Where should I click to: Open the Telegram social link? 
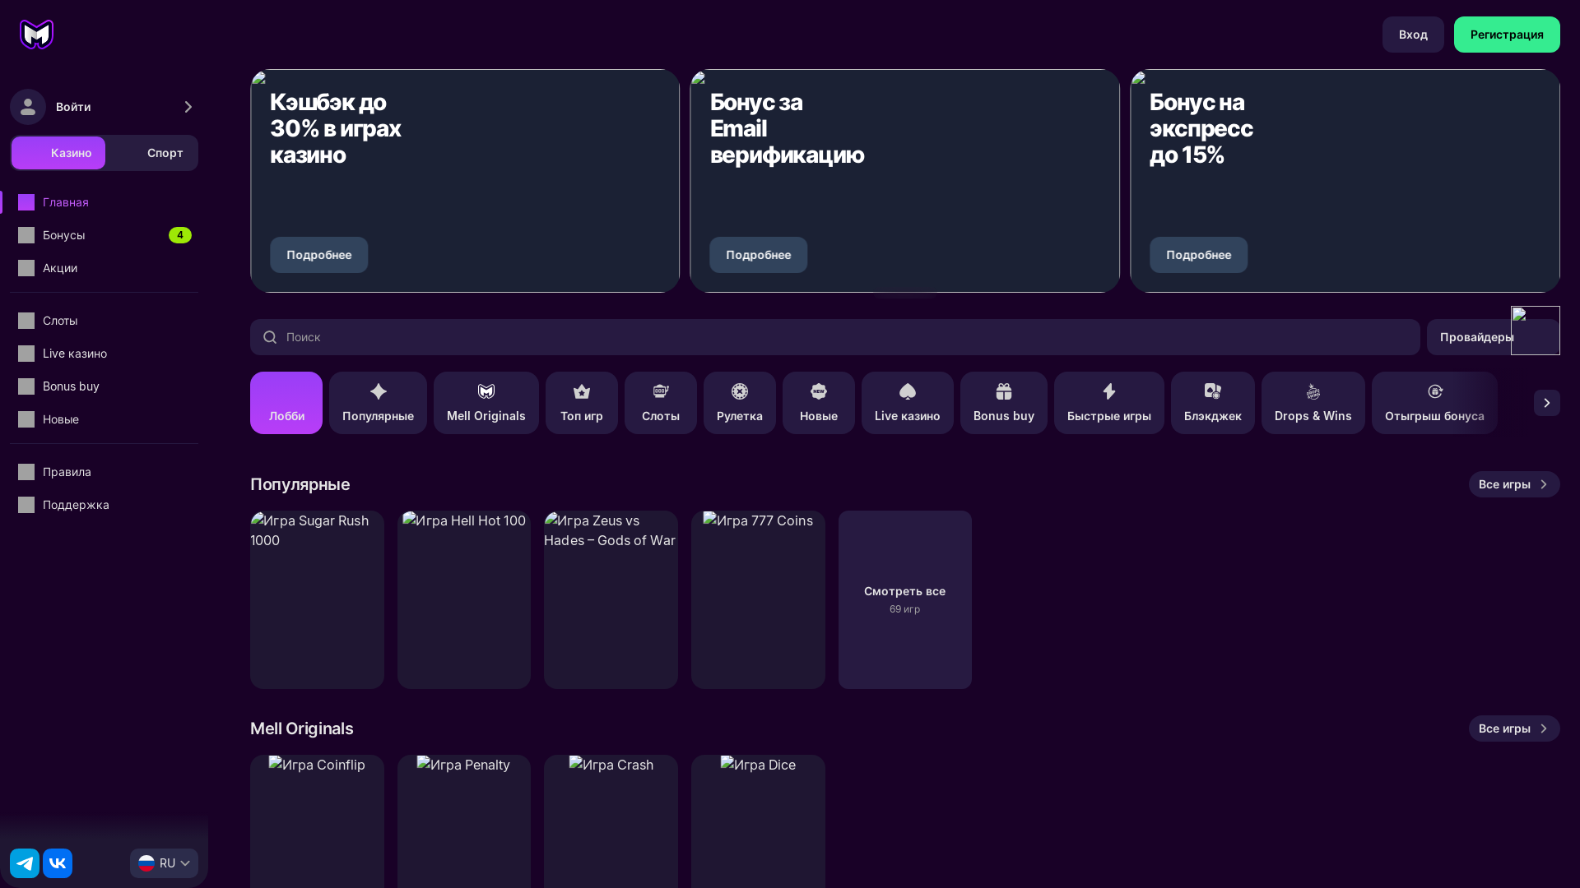coord(25,863)
